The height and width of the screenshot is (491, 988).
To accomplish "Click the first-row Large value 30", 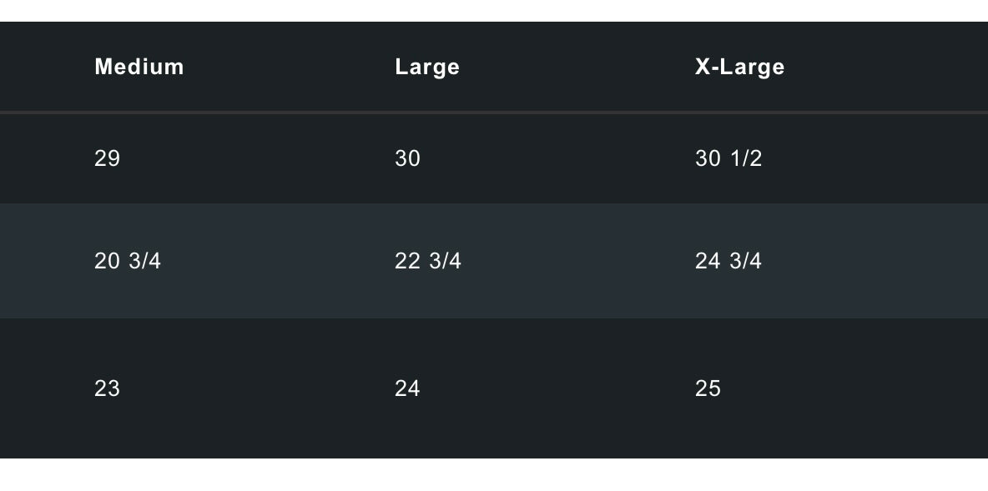I will 407,158.
